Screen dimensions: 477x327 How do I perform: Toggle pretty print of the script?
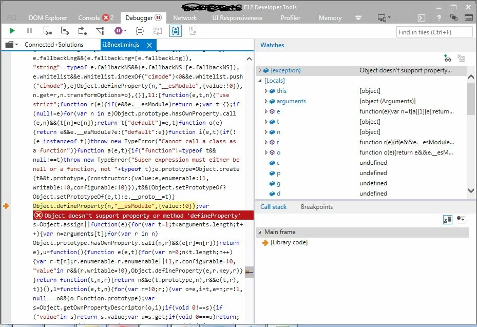[x=140, y=31]
